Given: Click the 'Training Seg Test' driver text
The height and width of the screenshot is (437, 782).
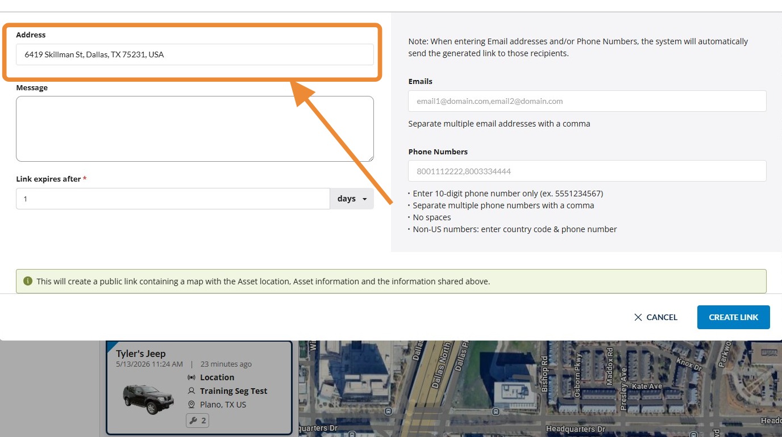Looking at the screenshot, I should tap(234, 391).
